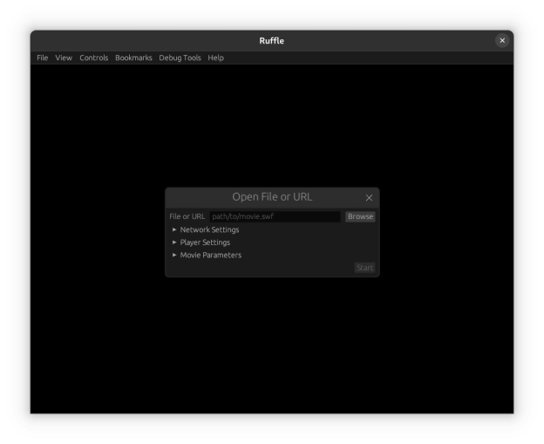The height and width of the screenshot is (444, 544).
Task: Close the Ruffle window
Action: coord(502,40)
